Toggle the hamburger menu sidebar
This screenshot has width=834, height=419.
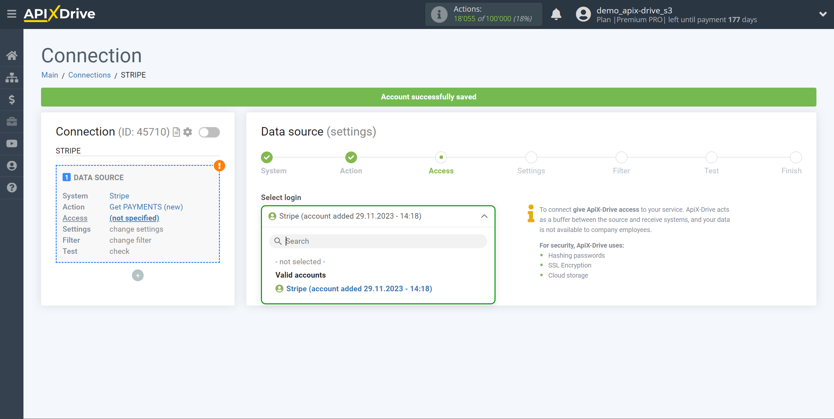coord(11,14)
